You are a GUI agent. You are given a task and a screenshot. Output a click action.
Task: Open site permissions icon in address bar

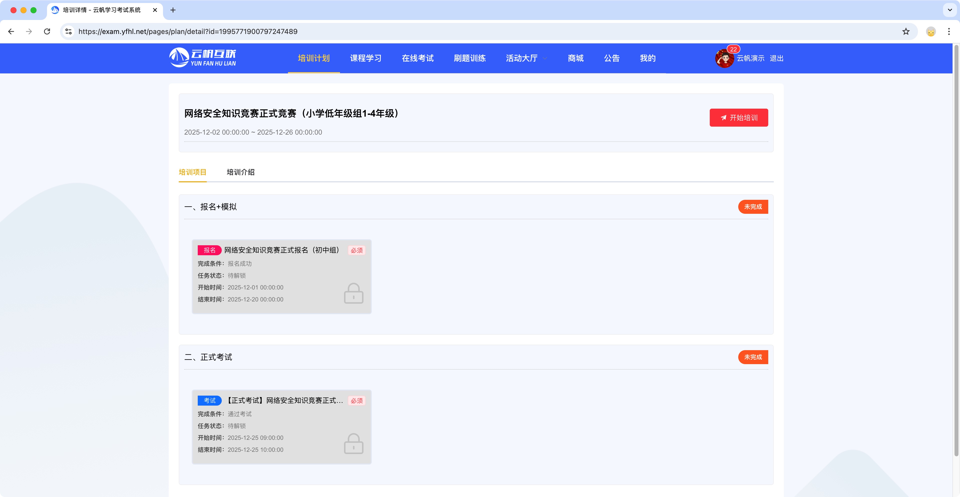tap(68, 31)
